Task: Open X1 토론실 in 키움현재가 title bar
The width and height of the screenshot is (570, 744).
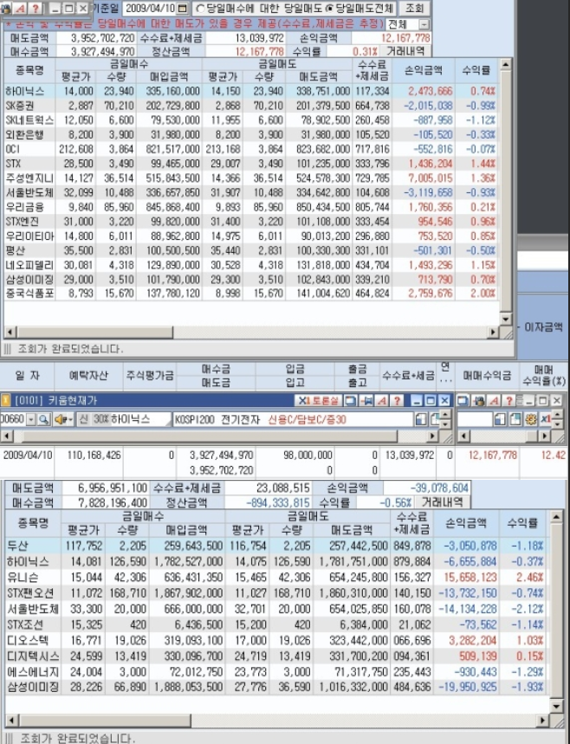Action: [x=318, y=401]
